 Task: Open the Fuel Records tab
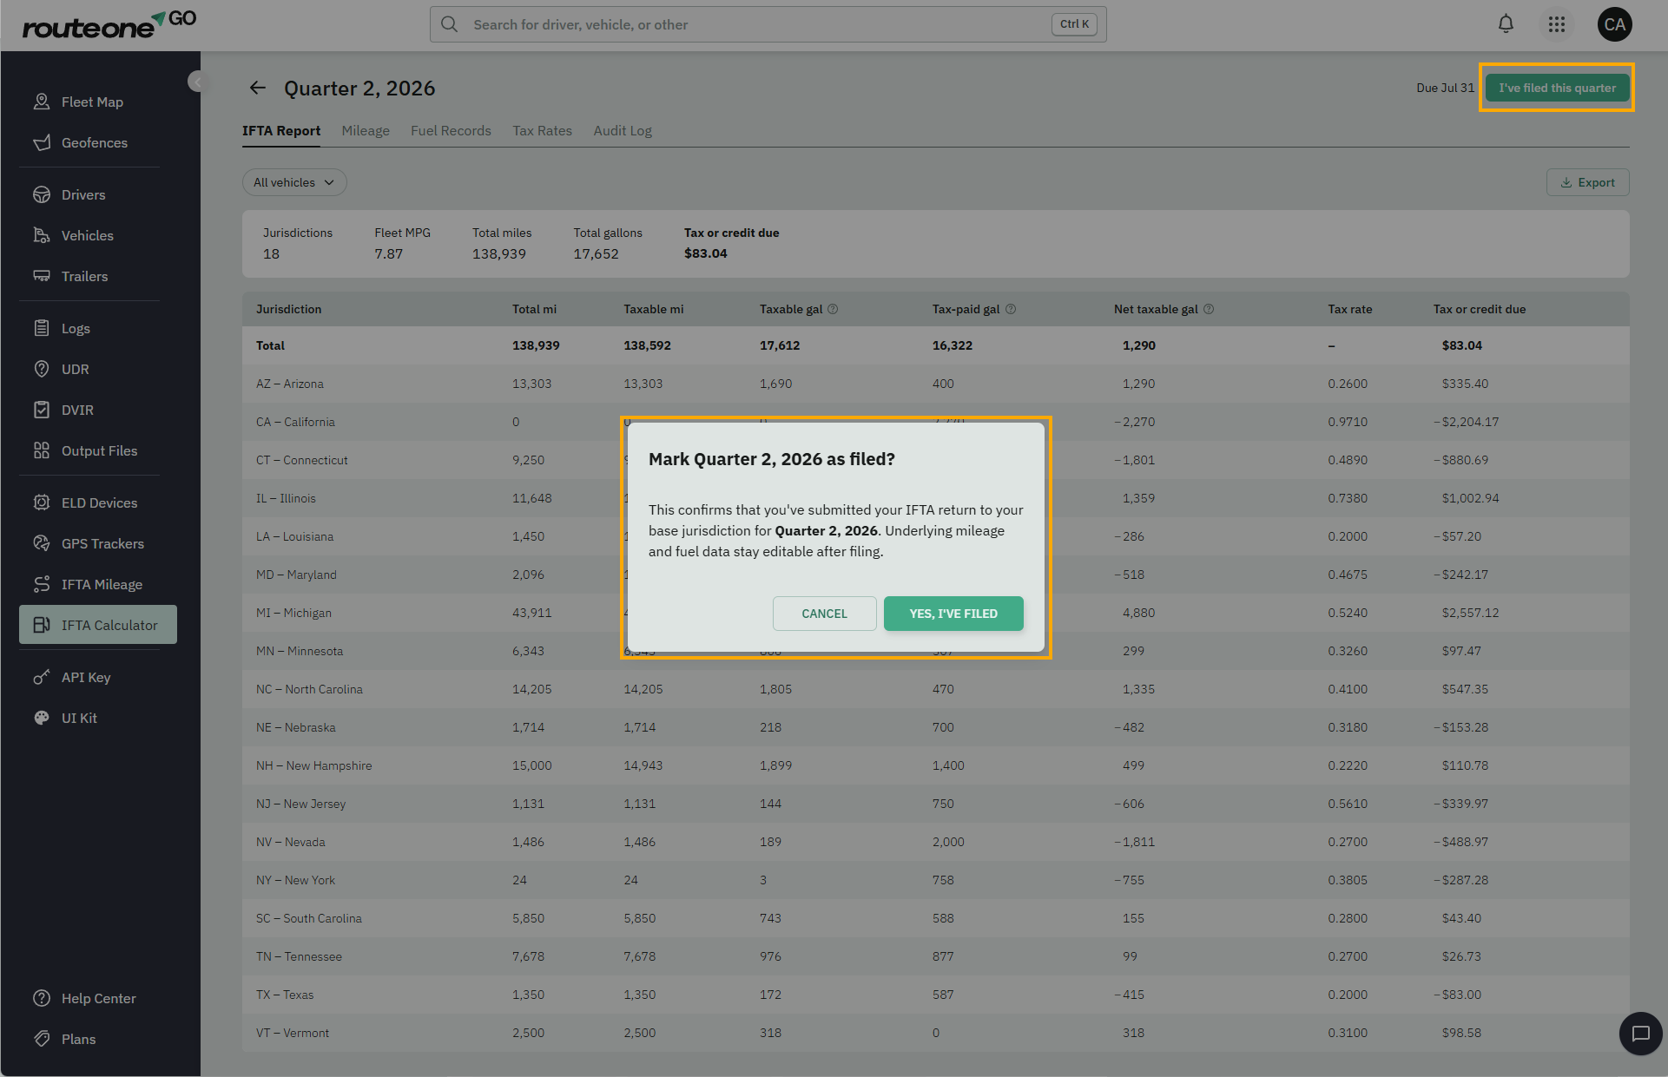pos(451,131)
